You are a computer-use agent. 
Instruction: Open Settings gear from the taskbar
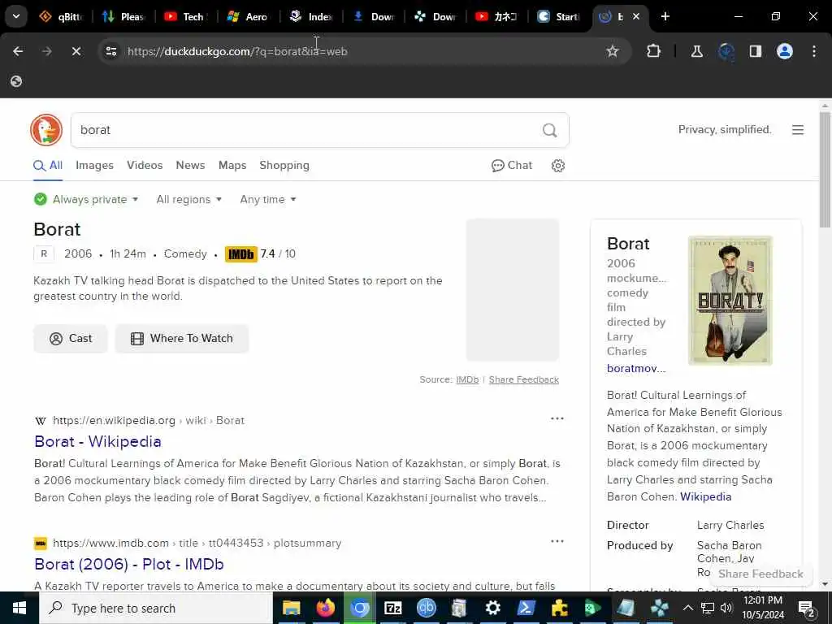click(493, 608)
